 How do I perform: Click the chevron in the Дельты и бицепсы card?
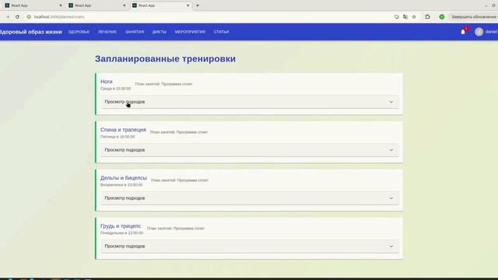coord(391,198)
